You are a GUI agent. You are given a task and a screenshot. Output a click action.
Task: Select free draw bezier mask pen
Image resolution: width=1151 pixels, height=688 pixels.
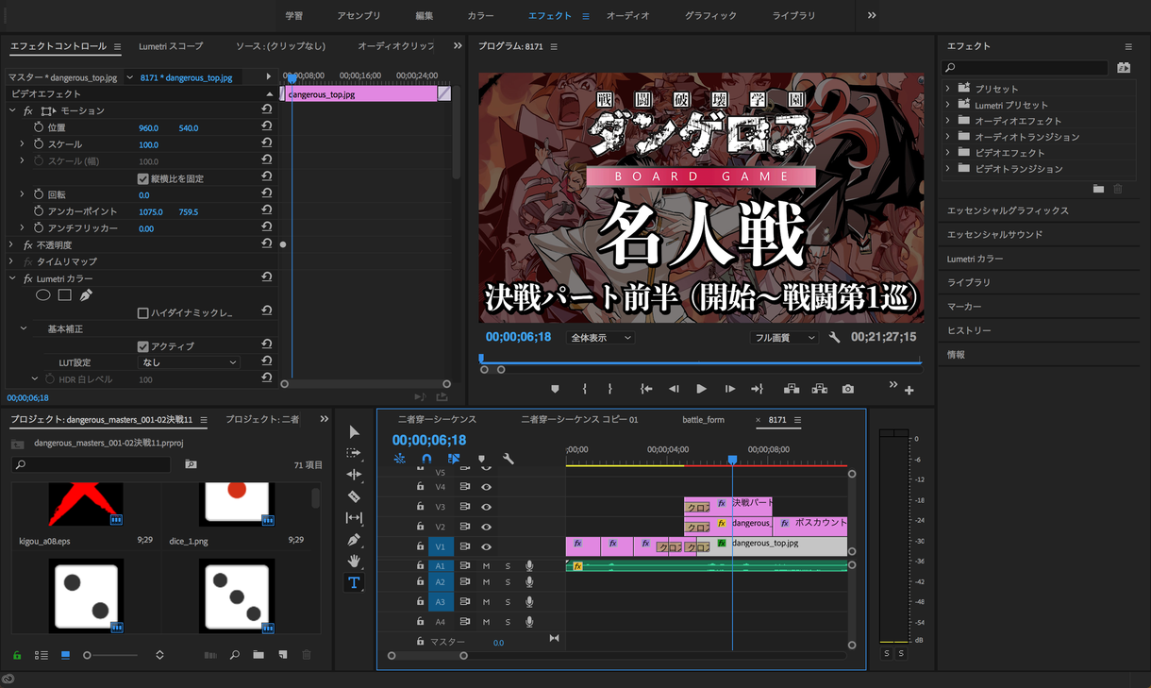(86, 295)
